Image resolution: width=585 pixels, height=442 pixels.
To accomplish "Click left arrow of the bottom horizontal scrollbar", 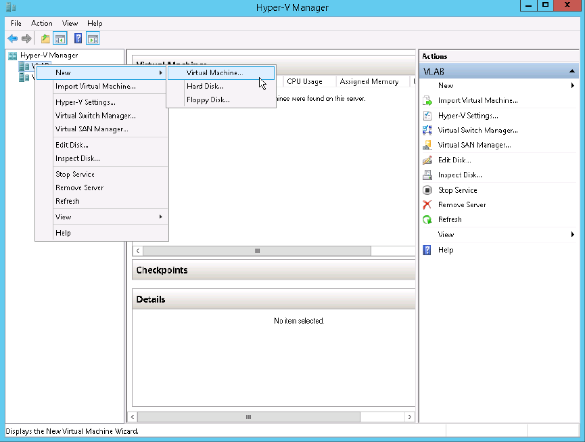I will coord(133,417).
